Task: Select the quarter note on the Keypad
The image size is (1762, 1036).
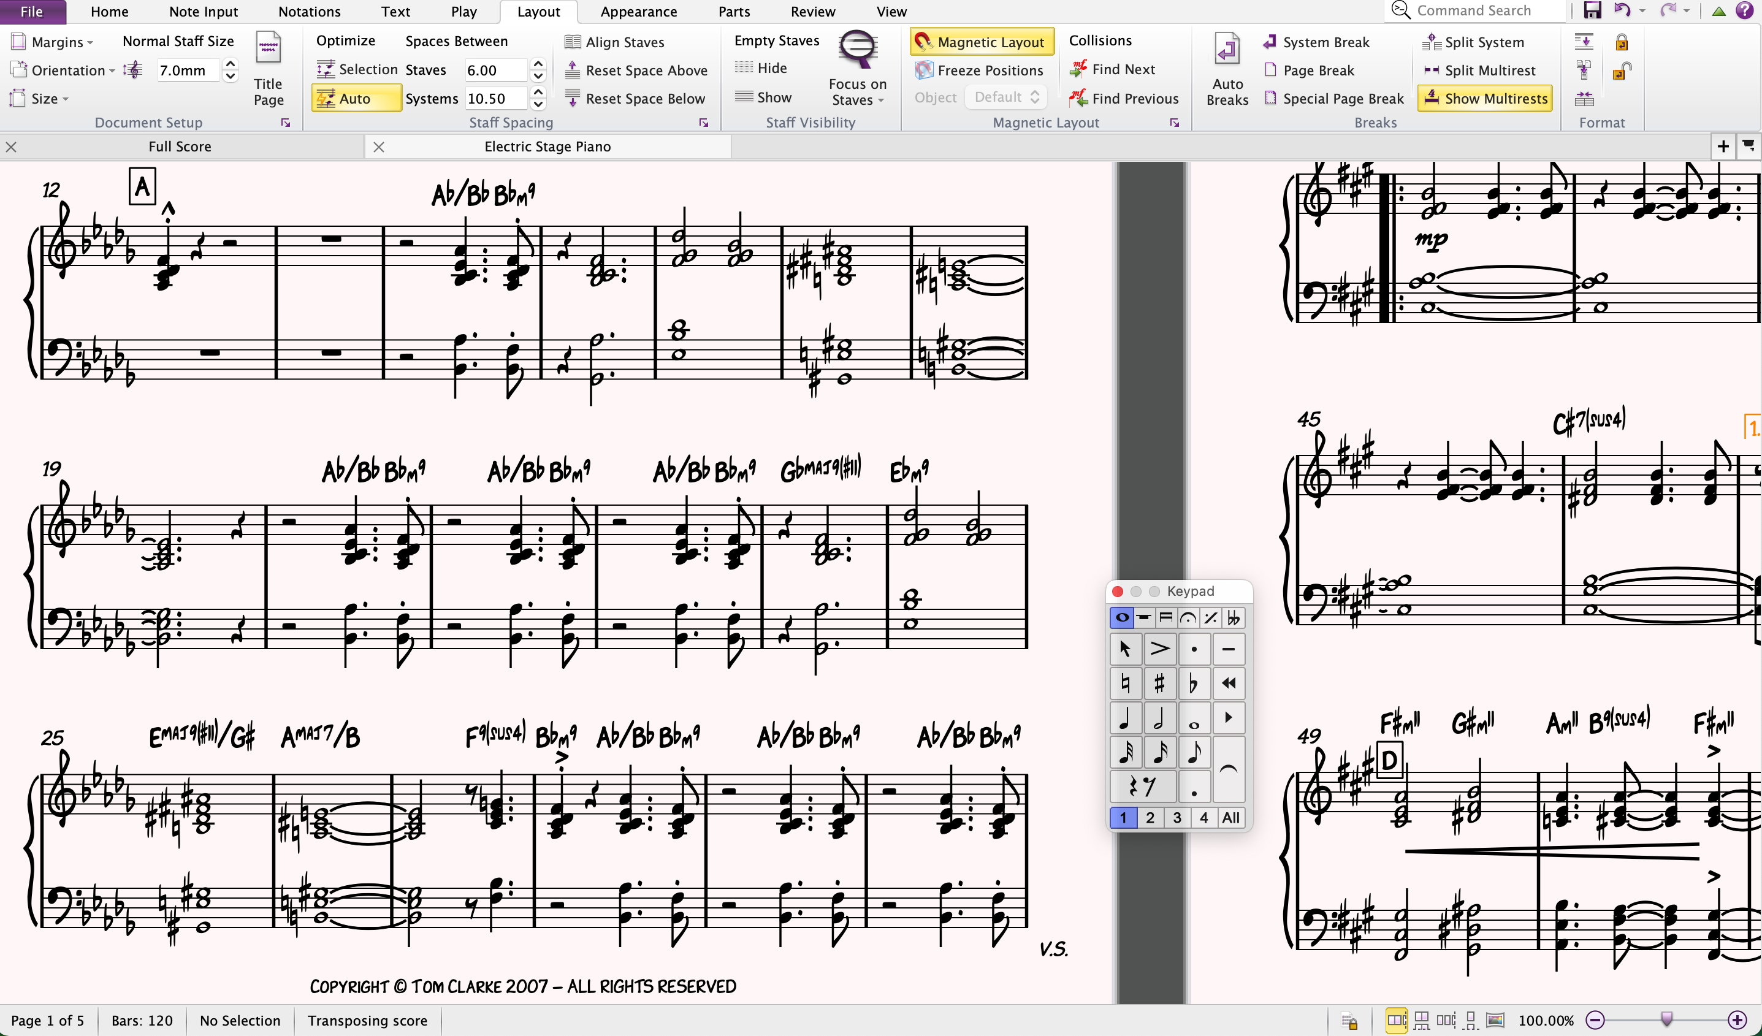Action: coord(1126,718)
